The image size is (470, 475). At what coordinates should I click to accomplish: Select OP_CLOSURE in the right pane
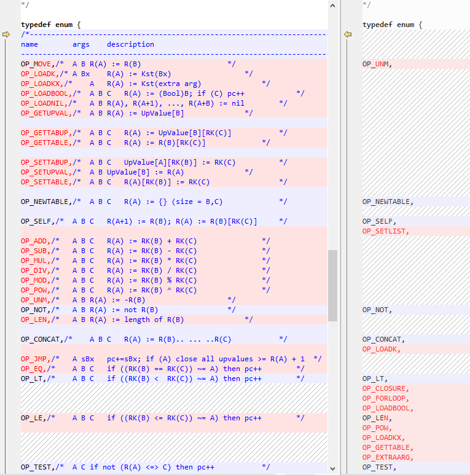click(385, 388)
